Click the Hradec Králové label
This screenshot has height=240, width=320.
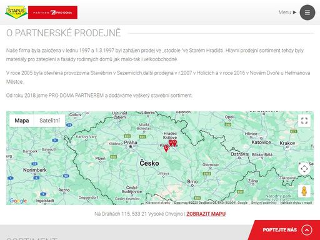click(x=170, y=136)
